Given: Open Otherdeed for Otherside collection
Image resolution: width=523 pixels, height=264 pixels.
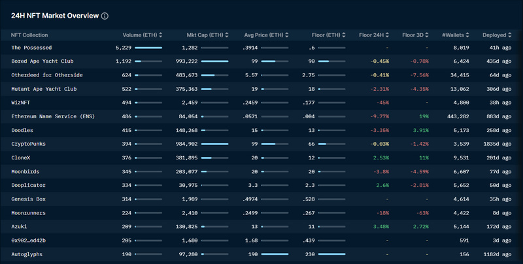Looking at the screenshot, I should [47, 75].
